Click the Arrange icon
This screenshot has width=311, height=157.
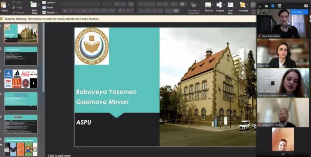click(242, 5)
